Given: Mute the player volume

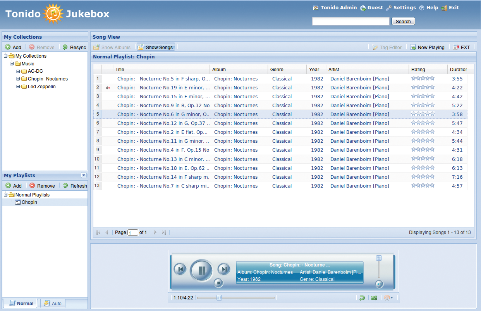Looking at the screenshot, I should pos(379,284).
